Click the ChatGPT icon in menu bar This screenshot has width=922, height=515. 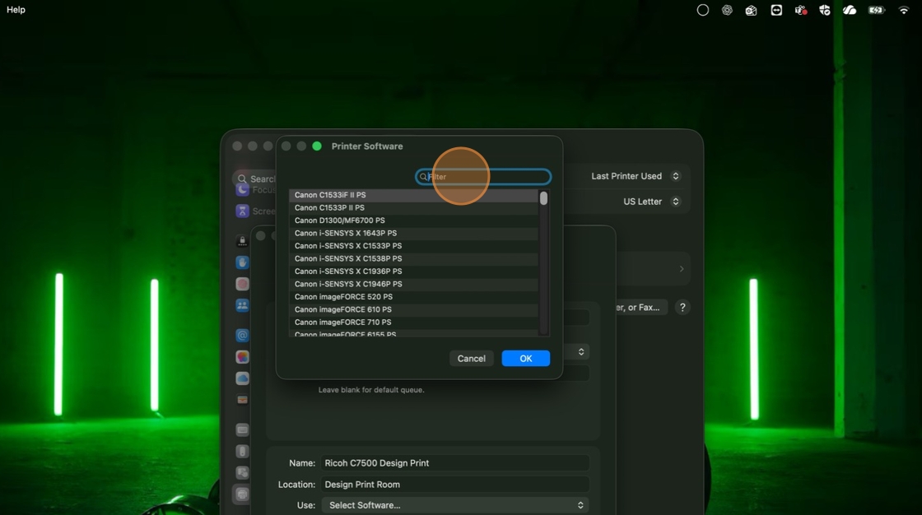pyautogui.click(x=727, y=10)
